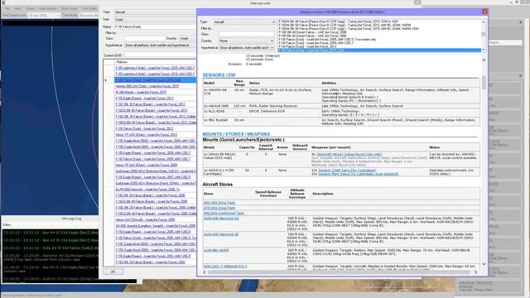Screen dimensions: 530x298
Task: Open Quick Jump menu
Action: (70, 8)
